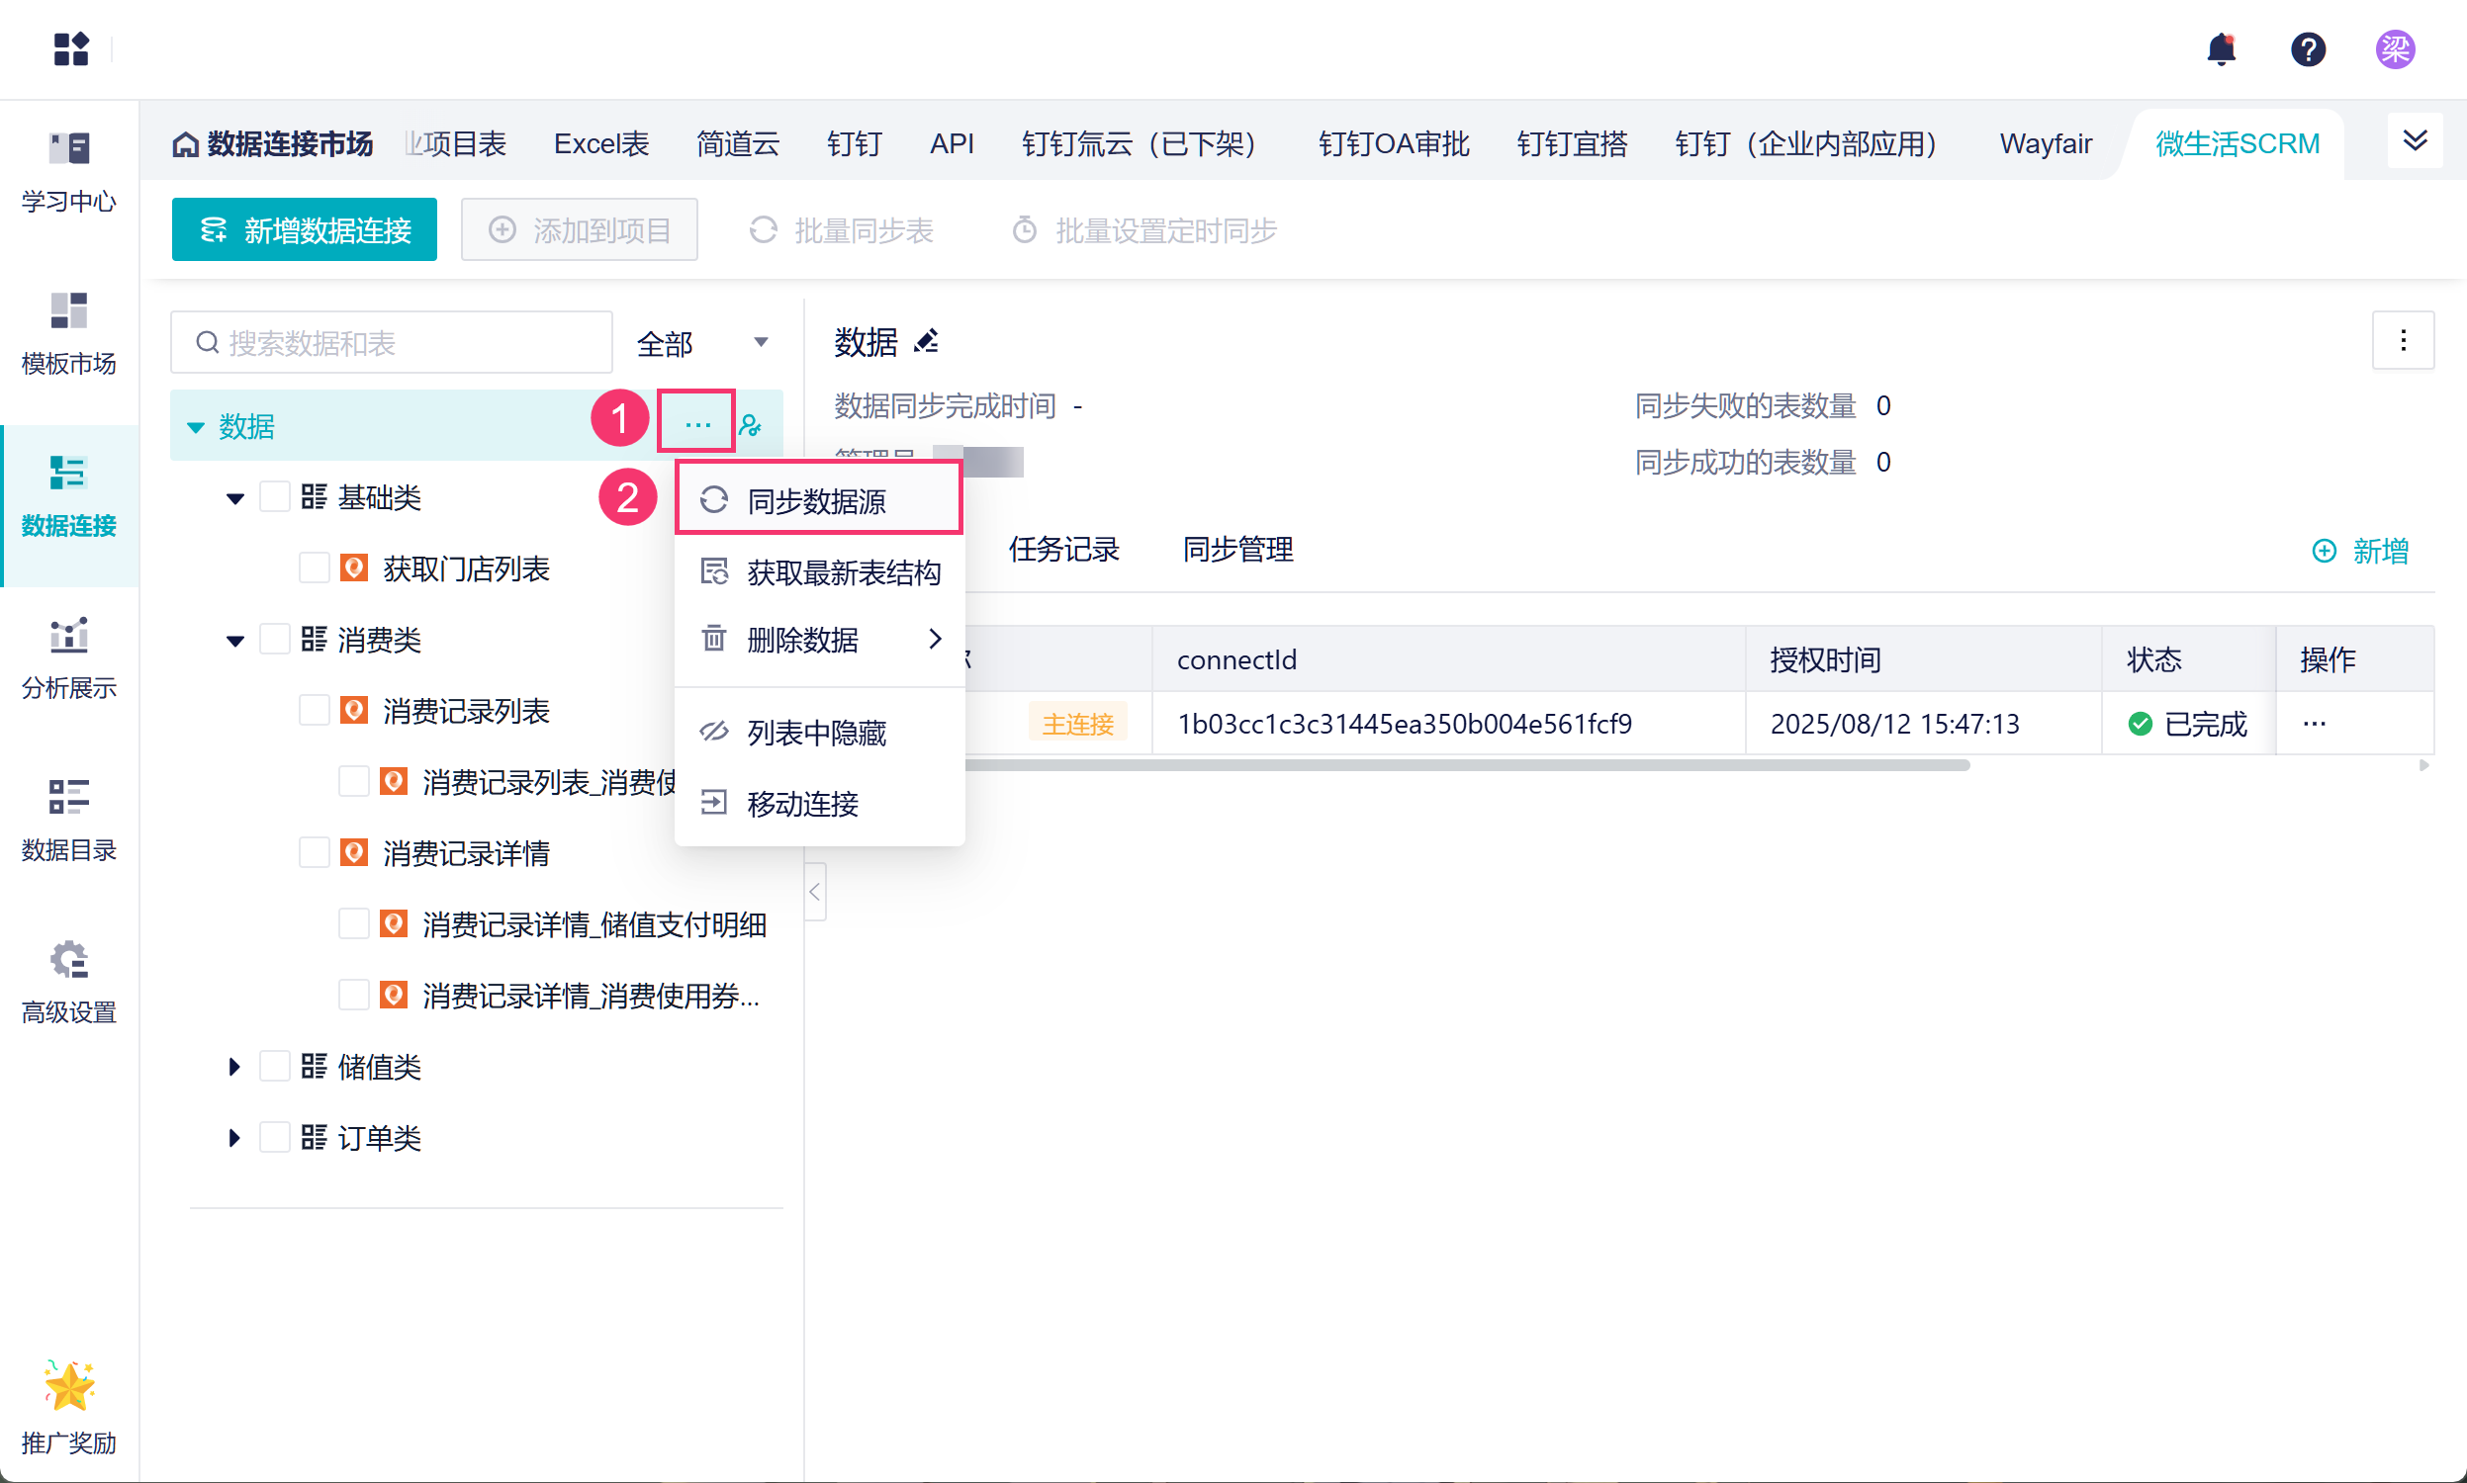Click the edit pencil next to 数据 title
The height and width of the screenshot is (1483, 2467).
point(927,342)
